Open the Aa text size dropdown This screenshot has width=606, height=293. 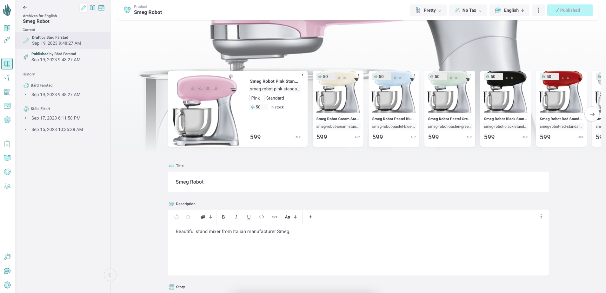coord(291,217)
